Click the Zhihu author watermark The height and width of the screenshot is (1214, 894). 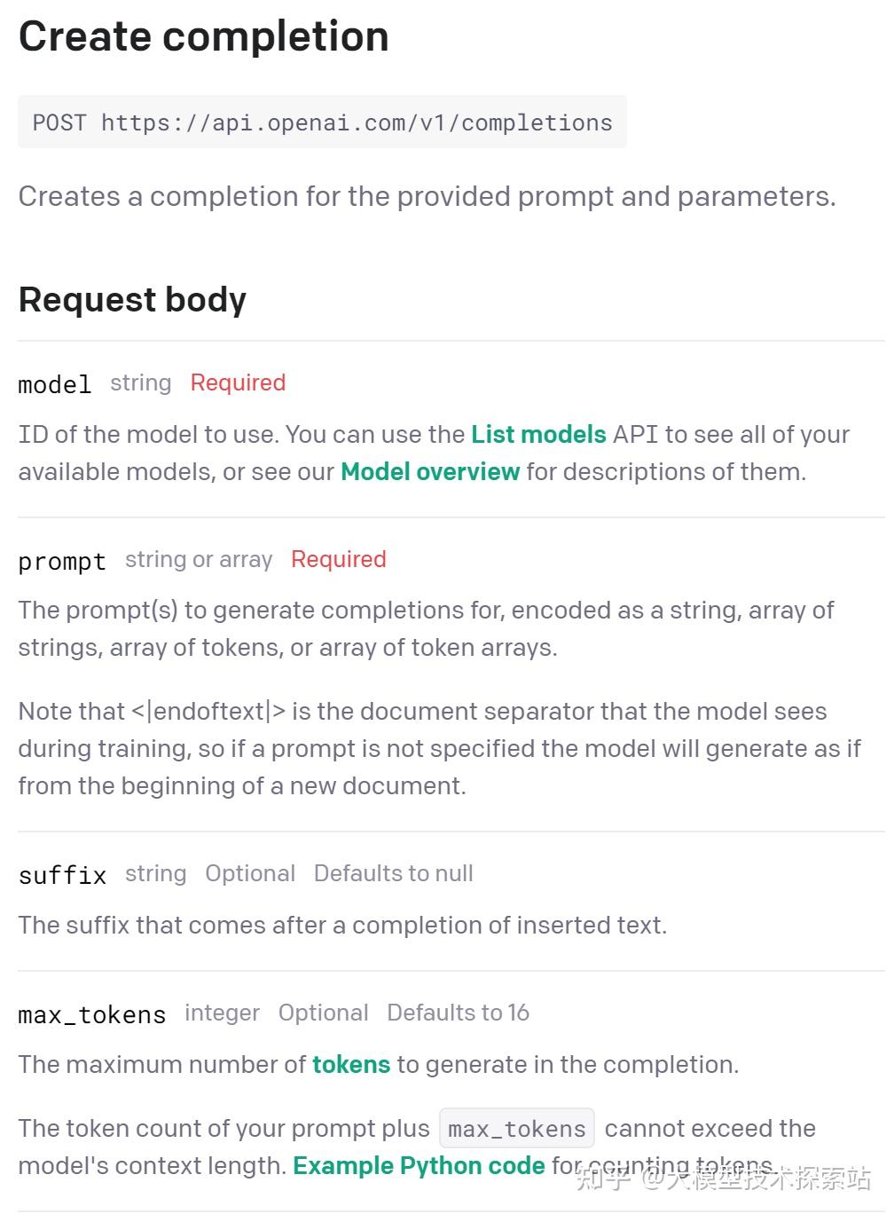723,1179
